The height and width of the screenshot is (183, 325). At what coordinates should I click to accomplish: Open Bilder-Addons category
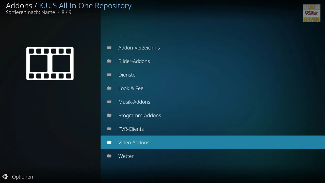pyautogui.click(x=213, y=61)
